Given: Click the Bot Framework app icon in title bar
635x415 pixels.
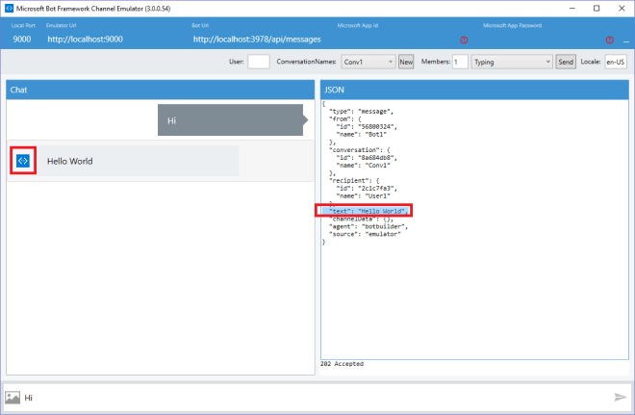Looking at the screenshot, I should click(x=9, y=8).
